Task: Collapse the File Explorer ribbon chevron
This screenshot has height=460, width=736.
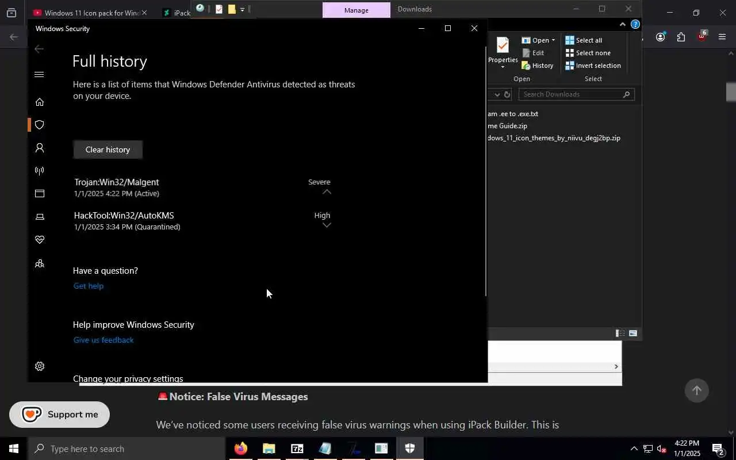Action: pyautogui.click(x=622, y=24)
